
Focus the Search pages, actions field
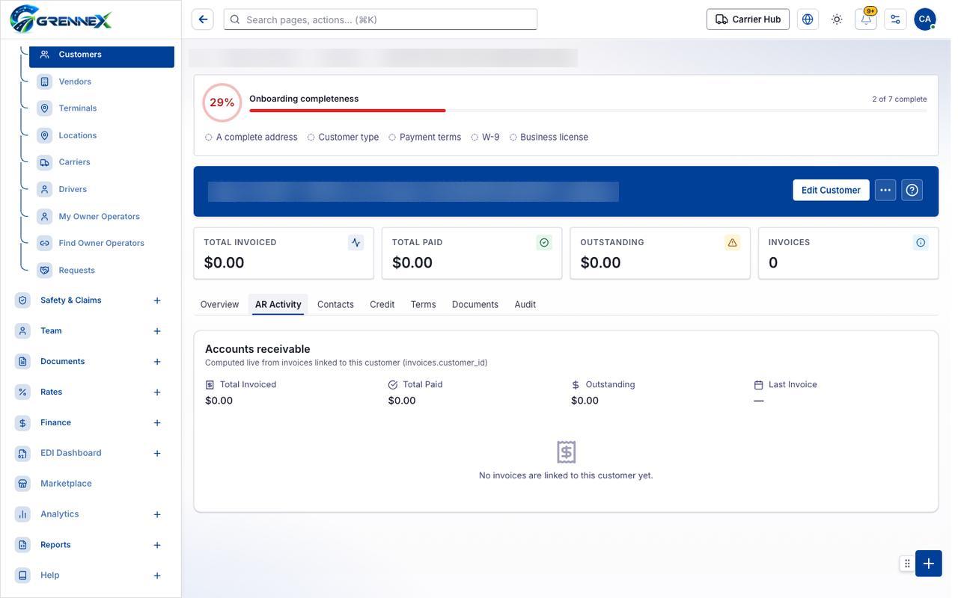click(x=380, y=19)
